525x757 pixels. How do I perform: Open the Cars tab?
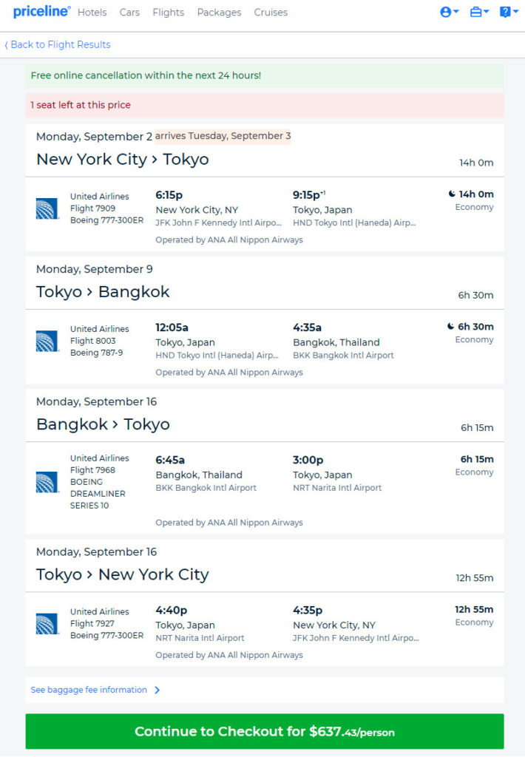click(x=129, y=13)
